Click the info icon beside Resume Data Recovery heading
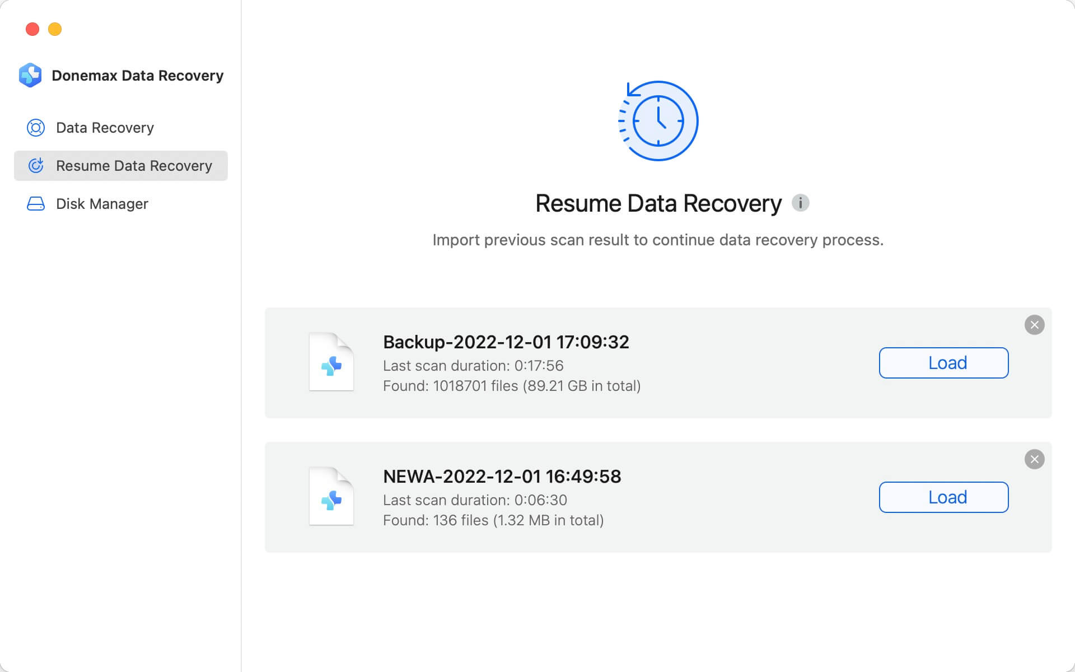The image size is (1075, 672). (x=800, y=203)
